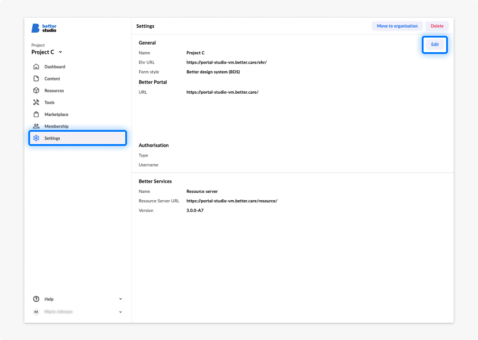Open the Tools section
The image size is (478, 340).
click(77, 103)
